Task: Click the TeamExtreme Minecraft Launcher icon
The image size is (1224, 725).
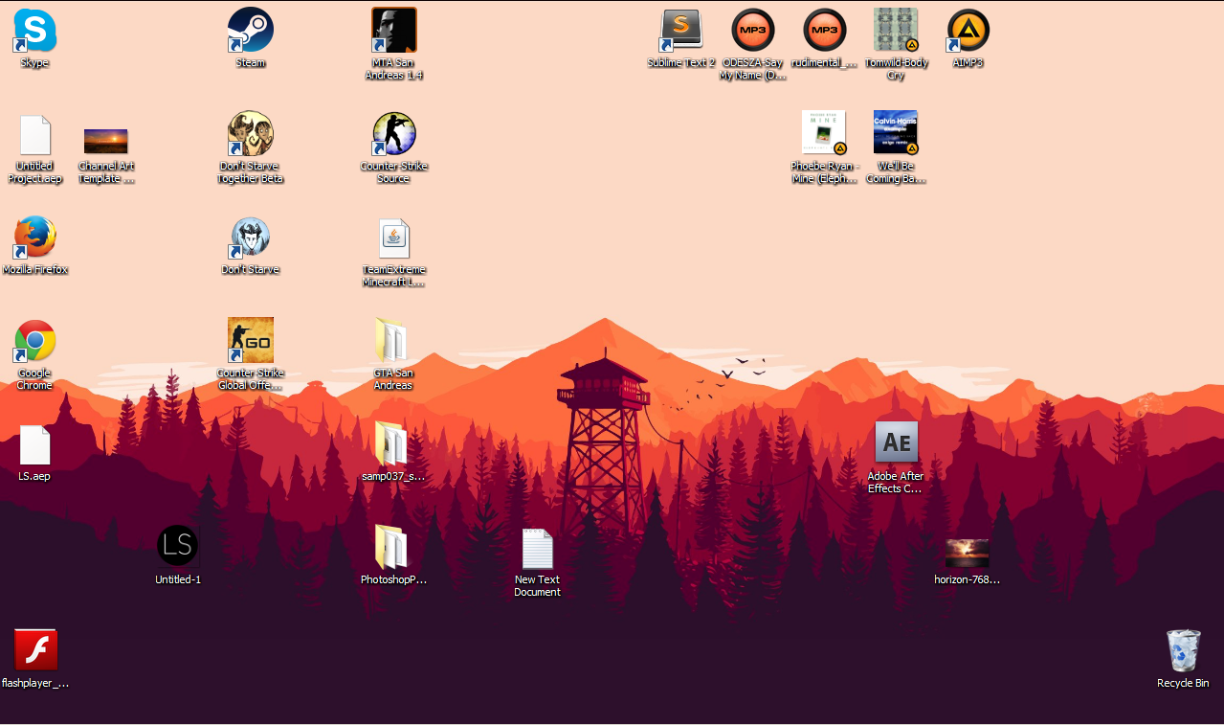Action: point(394,239)
